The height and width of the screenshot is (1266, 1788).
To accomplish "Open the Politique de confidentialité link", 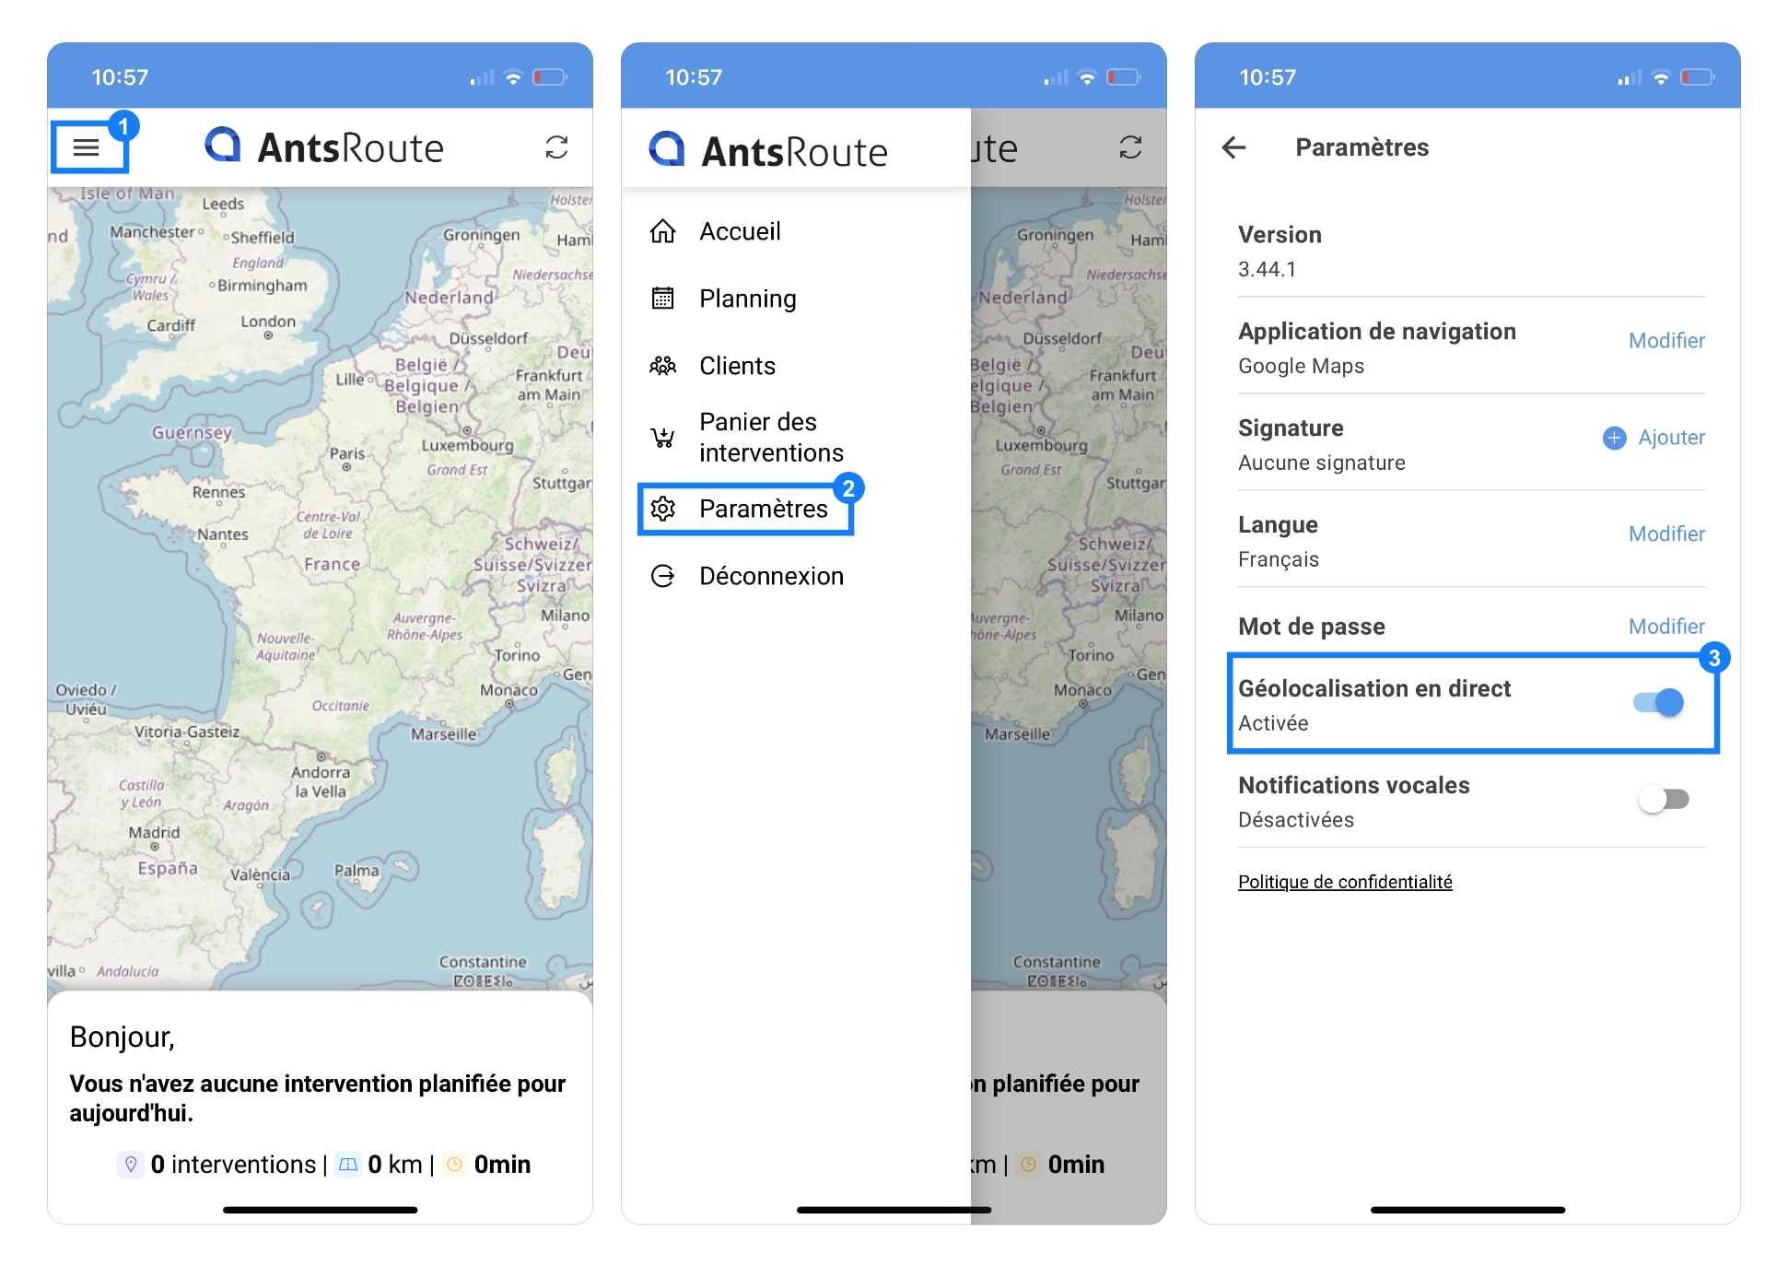I will coord(1345,882).
